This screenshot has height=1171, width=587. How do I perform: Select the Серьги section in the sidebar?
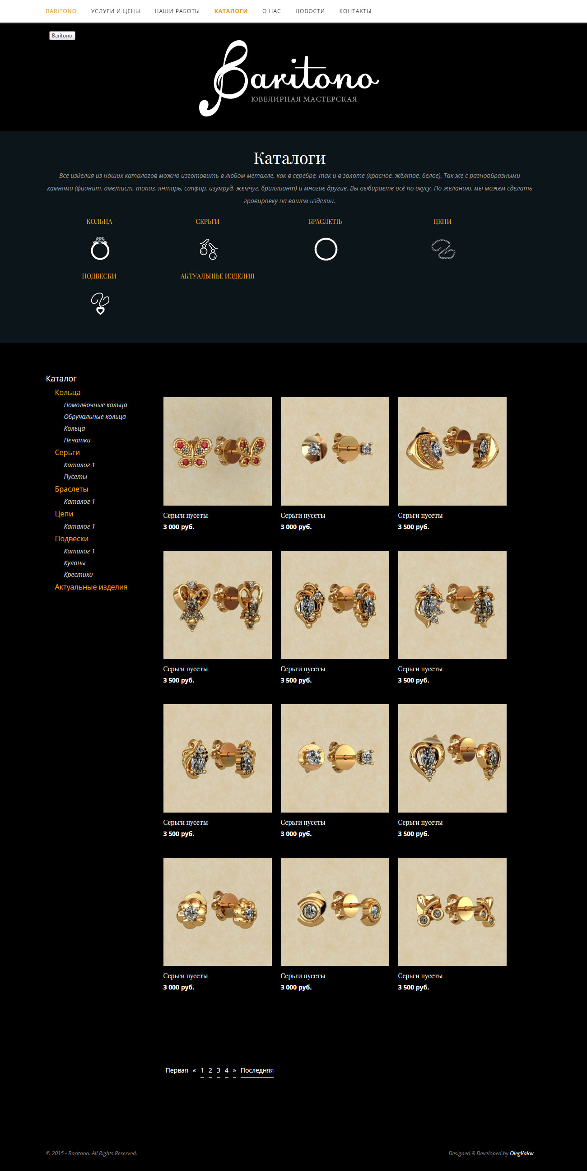[x=67, y=452]
